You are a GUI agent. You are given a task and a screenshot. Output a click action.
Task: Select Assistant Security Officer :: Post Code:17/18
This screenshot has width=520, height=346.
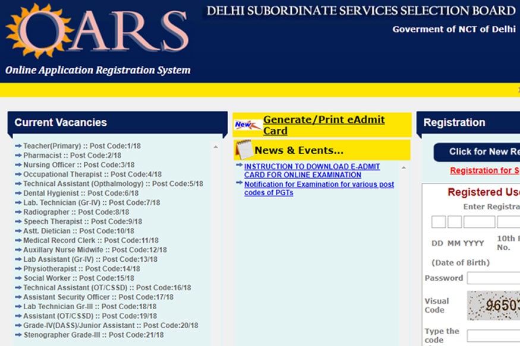[x=98, y=297]
